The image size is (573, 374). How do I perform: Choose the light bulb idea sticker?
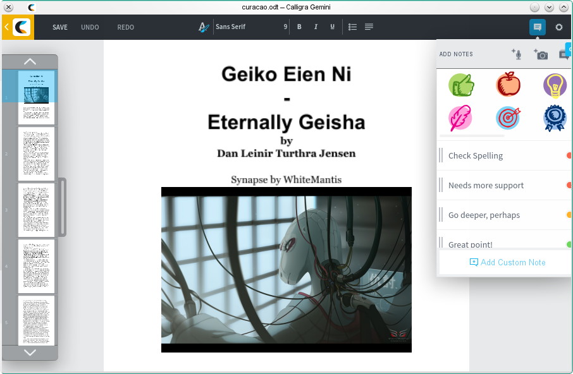555,85
